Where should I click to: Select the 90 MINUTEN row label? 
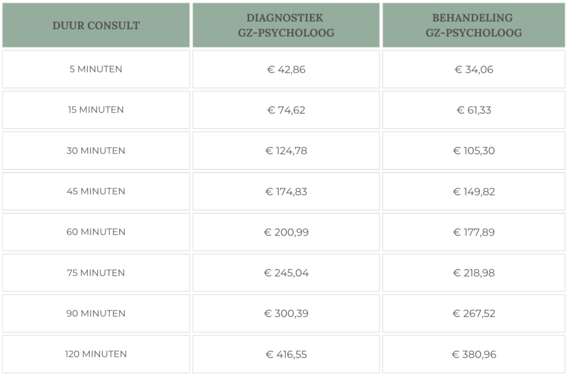click(x=96, y=313)
